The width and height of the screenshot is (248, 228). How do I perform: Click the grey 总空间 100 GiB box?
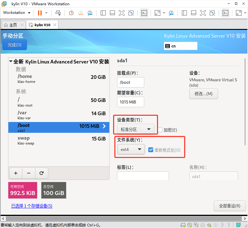click(x=54, y=190)
